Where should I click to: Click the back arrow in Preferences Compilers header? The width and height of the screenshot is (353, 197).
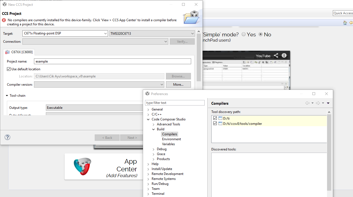click(x=307, y=103)
